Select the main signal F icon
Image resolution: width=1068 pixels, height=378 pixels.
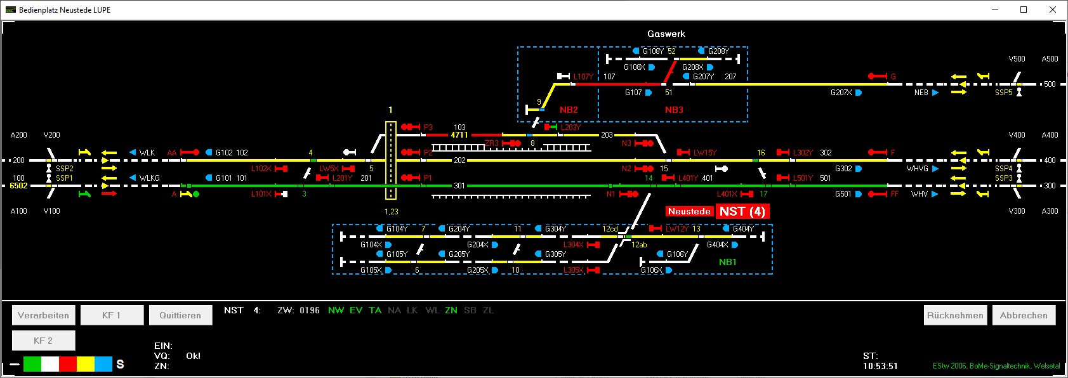(878, 152)
